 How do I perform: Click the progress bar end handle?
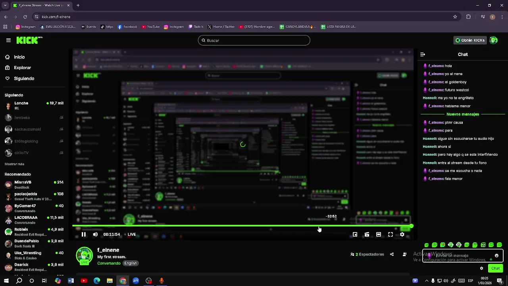pyautogui.click(x=412, y=226)
